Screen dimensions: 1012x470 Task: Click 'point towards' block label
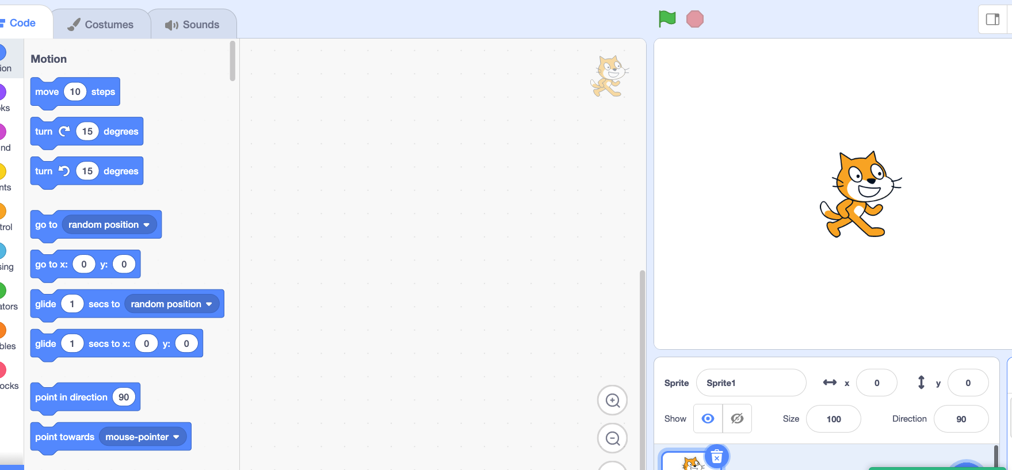[64, 437]
